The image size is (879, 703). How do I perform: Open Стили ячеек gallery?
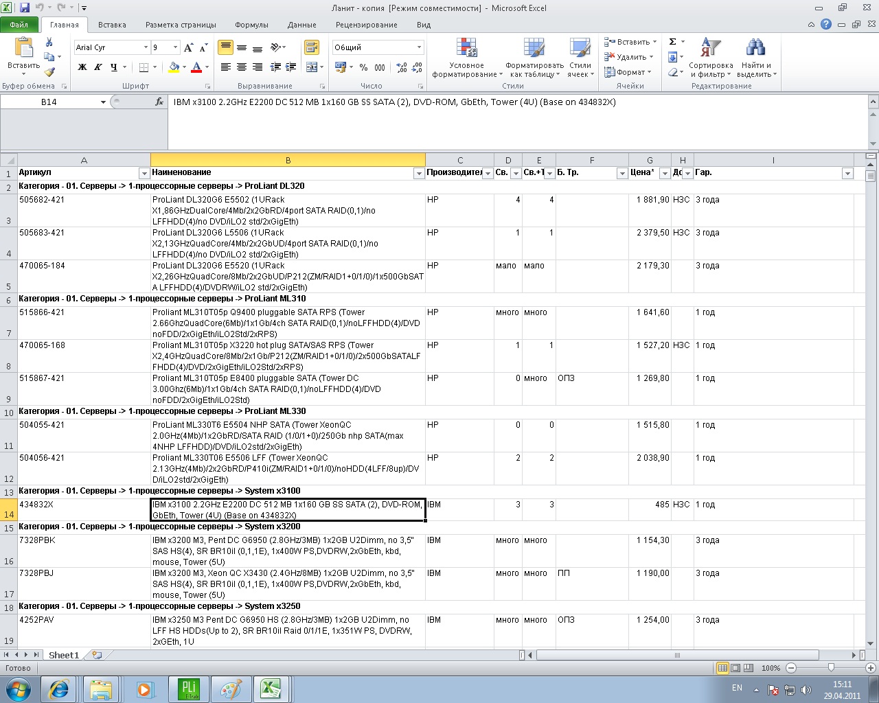pos(580,58)
